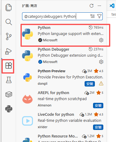Open the Extensions view icon
Screen dimensions: 116x142
[x=9, y=66]
